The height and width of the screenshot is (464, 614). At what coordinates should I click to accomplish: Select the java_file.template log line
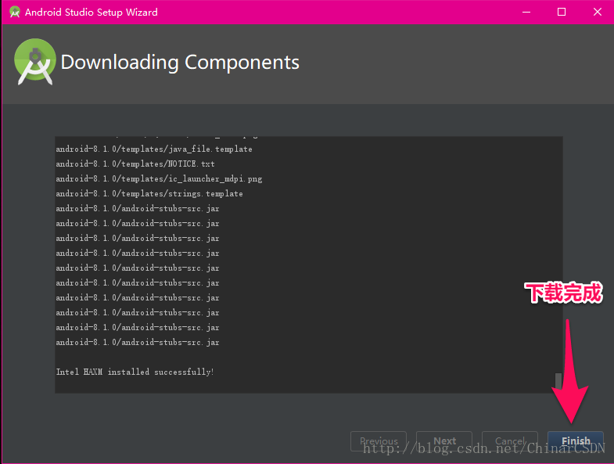[154, 149]
